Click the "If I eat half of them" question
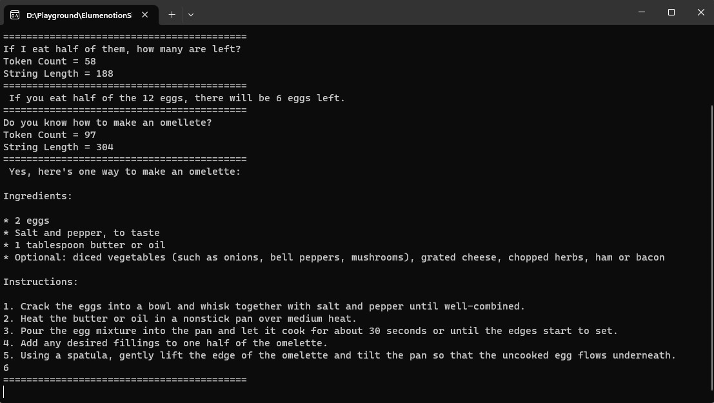714x403 pixels. coord(122,49)
